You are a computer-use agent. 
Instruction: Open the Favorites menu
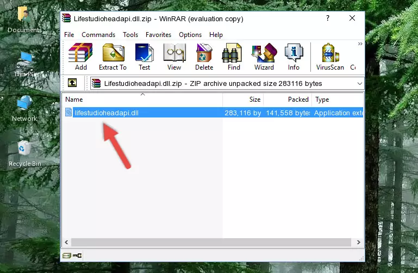158,35
